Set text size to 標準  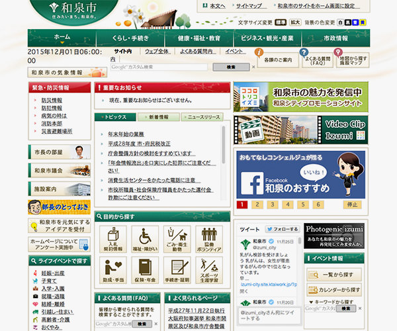(x=281, y=22)
